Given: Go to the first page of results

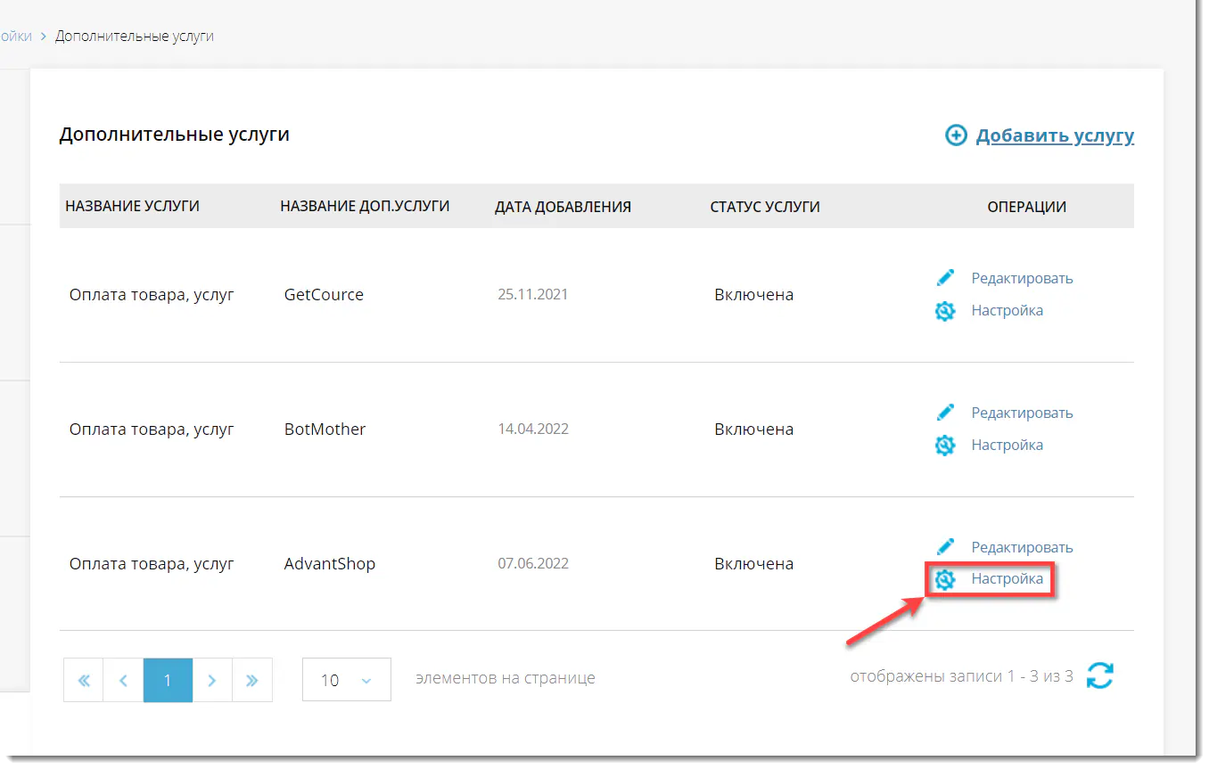Looking at the screenshot, I should 84,681.
